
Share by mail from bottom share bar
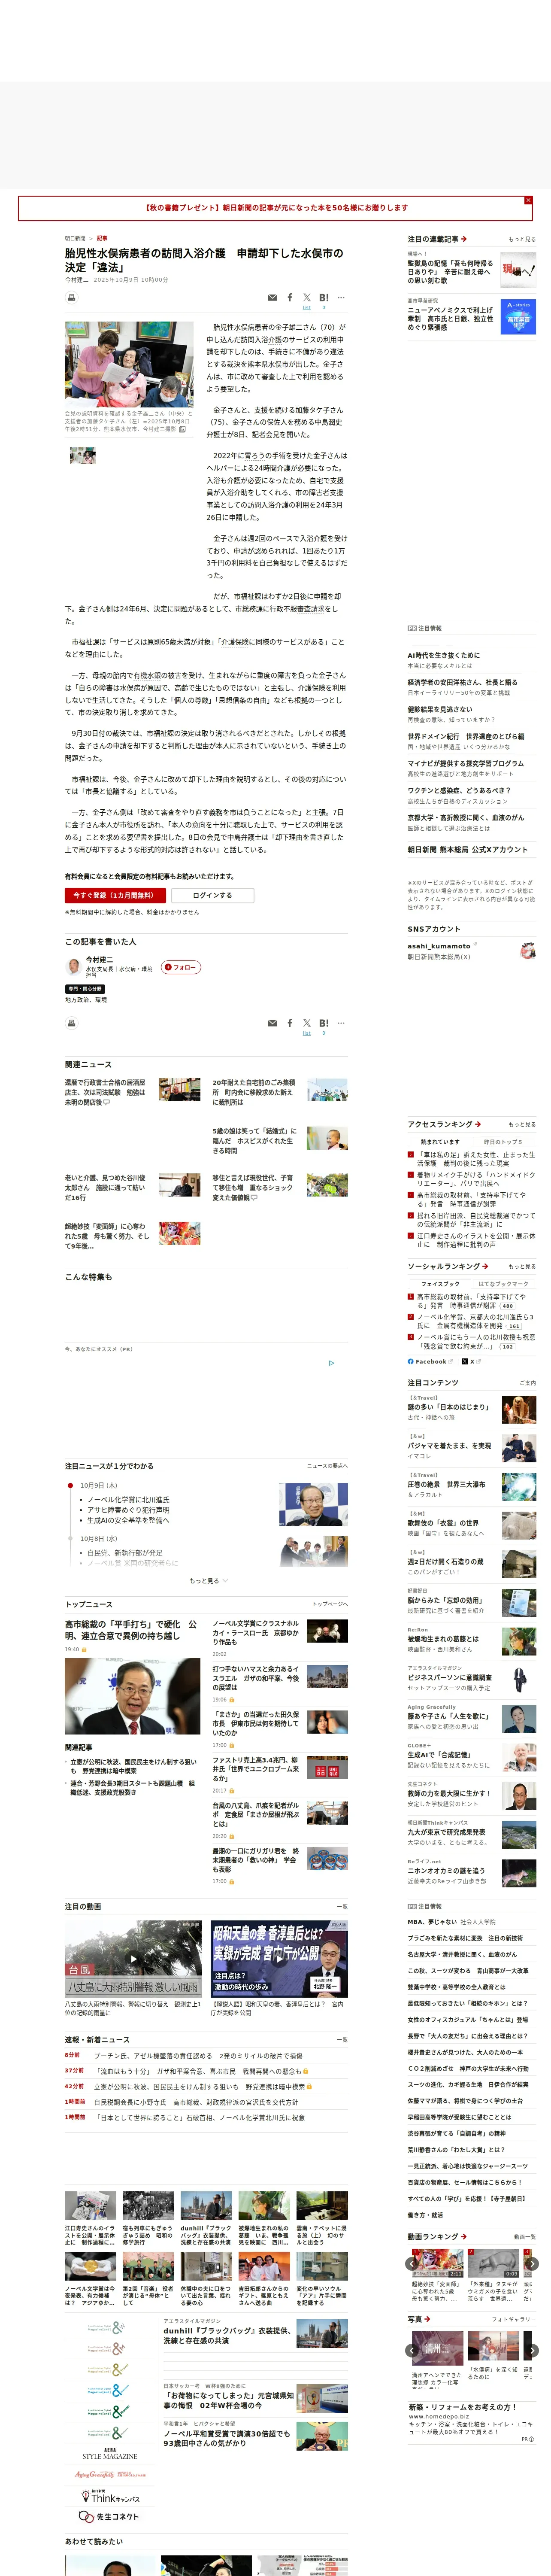pyautogui.click(x=272, y=1023)
